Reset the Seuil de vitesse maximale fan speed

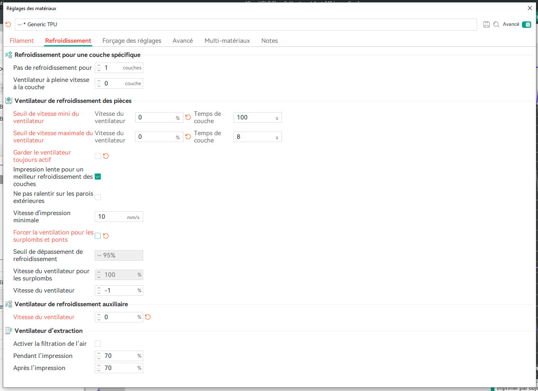click(188, 137)
